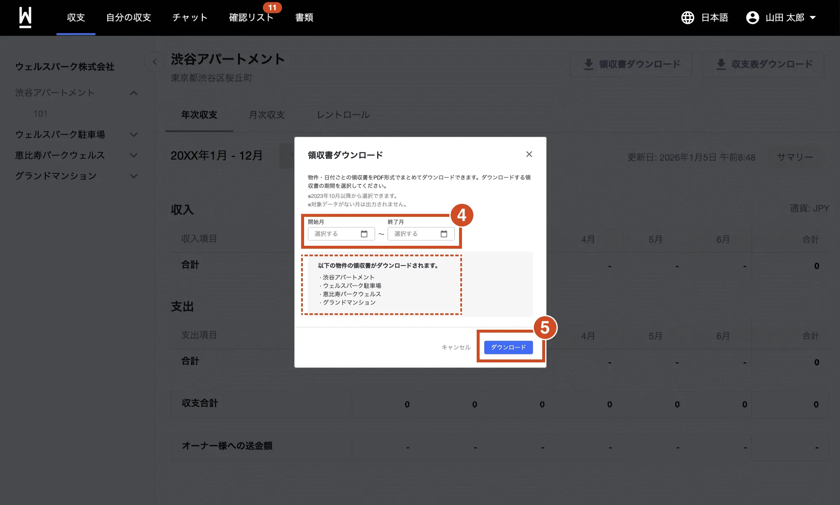Click the blue ダウンロード button
This screenshot has height=505, width=840.
[509, 347]
